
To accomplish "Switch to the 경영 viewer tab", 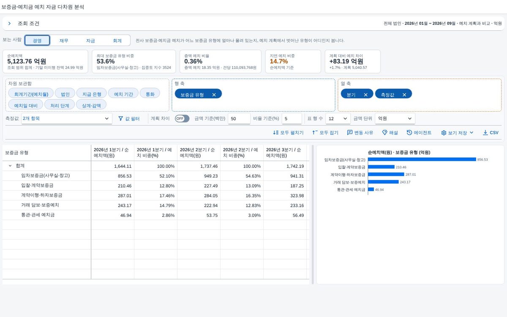I will coord(37,41).
